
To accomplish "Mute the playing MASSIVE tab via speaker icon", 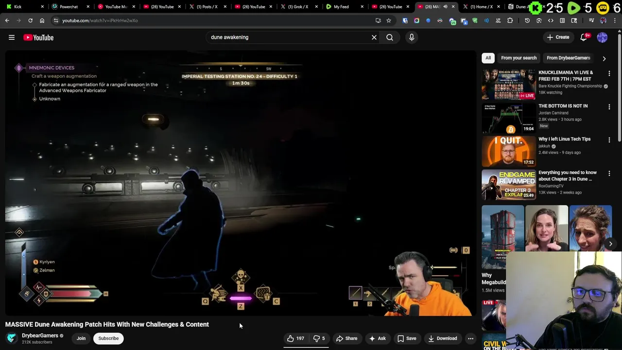I will point(445,7).
